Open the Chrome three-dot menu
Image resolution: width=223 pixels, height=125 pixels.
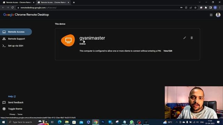point(220,8)
